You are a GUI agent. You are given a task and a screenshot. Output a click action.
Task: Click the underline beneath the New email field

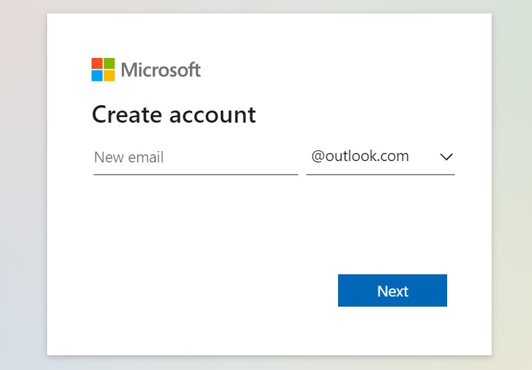196,175
